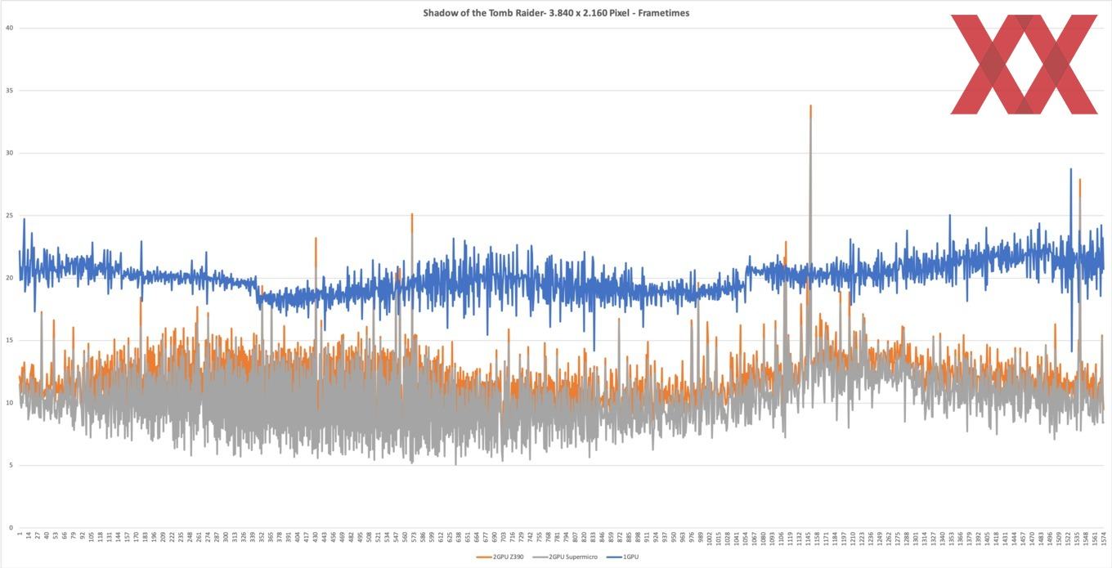Click the y-axis label "0"

pos(11,528)
